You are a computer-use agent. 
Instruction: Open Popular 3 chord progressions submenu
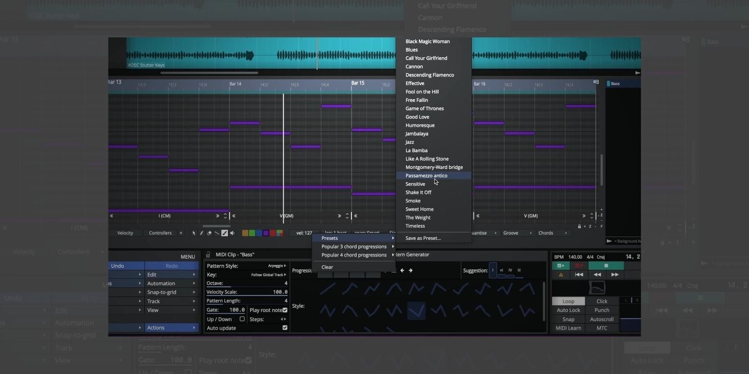(x=354, y=247)
